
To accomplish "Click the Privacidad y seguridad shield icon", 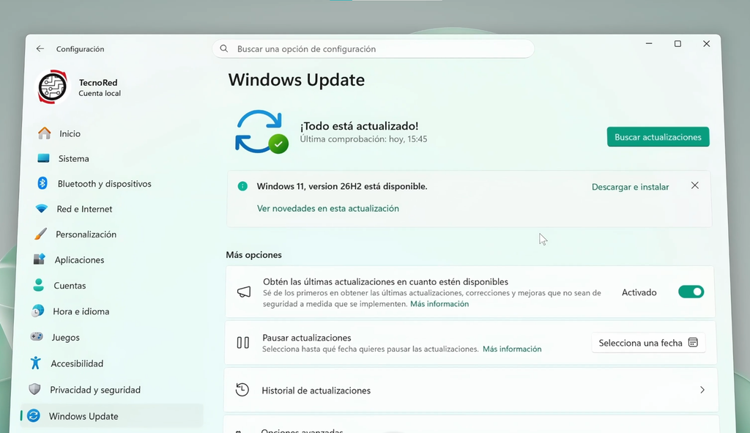I will click(x=34, y=390).
